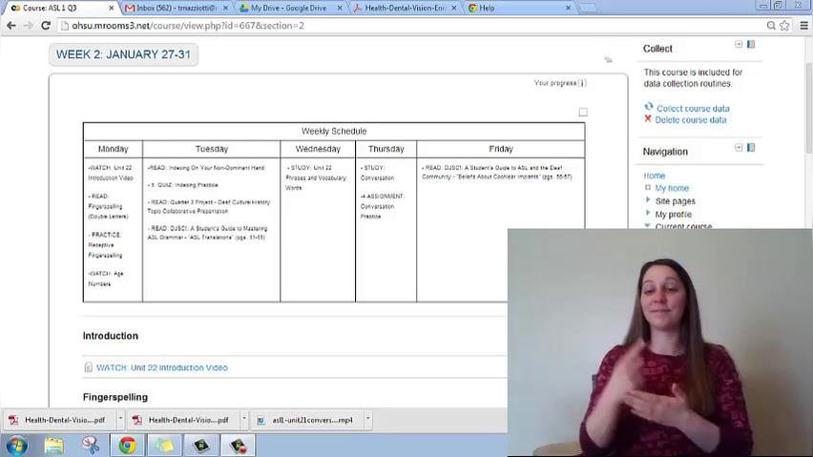Click the Collect course data link
The width and height of the screenshot is (813, 457).
(693, 109)
